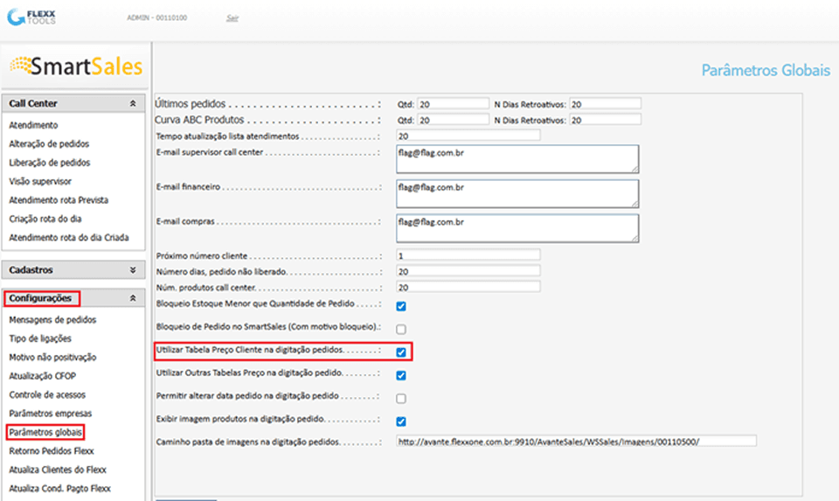
Task: Toggle Utilizar Outras Tabelas Preço checkbox
Action: [x=401, y=376]
